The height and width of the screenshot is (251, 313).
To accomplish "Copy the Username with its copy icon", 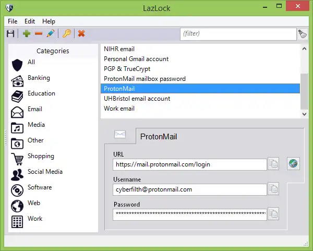I will pyautogui.click(x=273, y=189).
